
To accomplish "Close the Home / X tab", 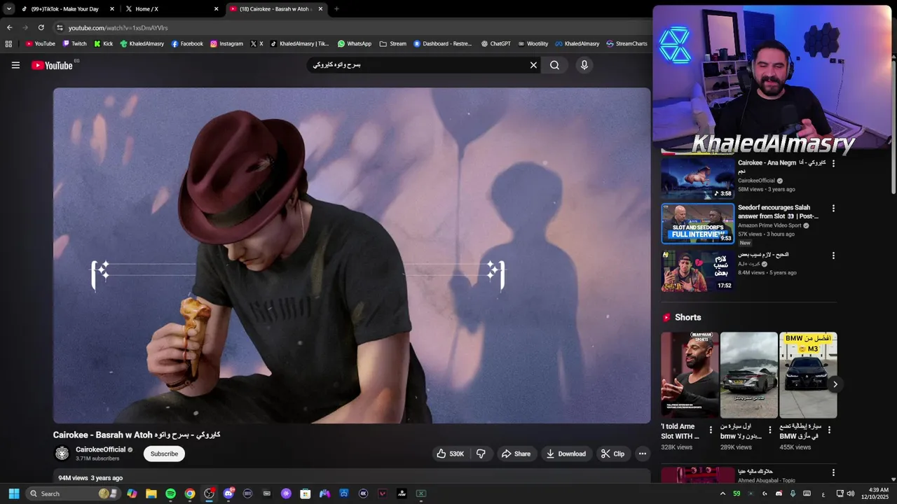I will pos(216,9).
